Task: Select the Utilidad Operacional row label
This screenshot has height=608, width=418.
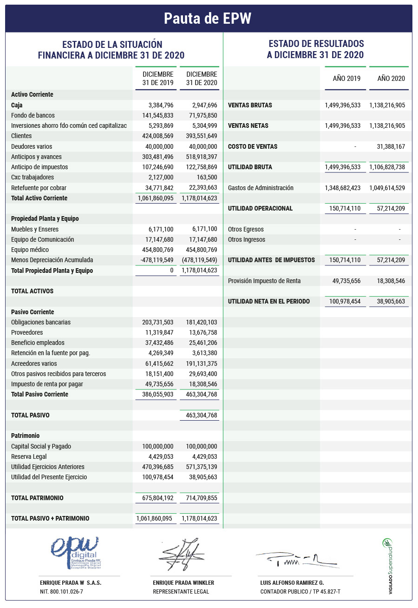Action: (260, 208)
